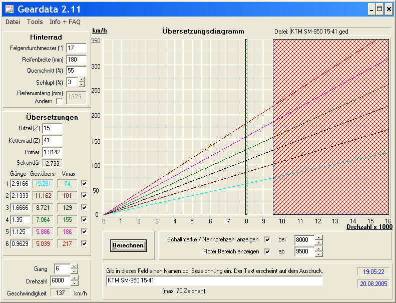Click the yellow marker point on the diagram
The image size is (396, 303).
point(210,146)
